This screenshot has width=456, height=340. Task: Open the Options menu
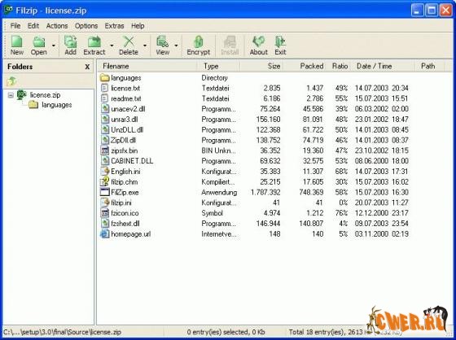86,26
